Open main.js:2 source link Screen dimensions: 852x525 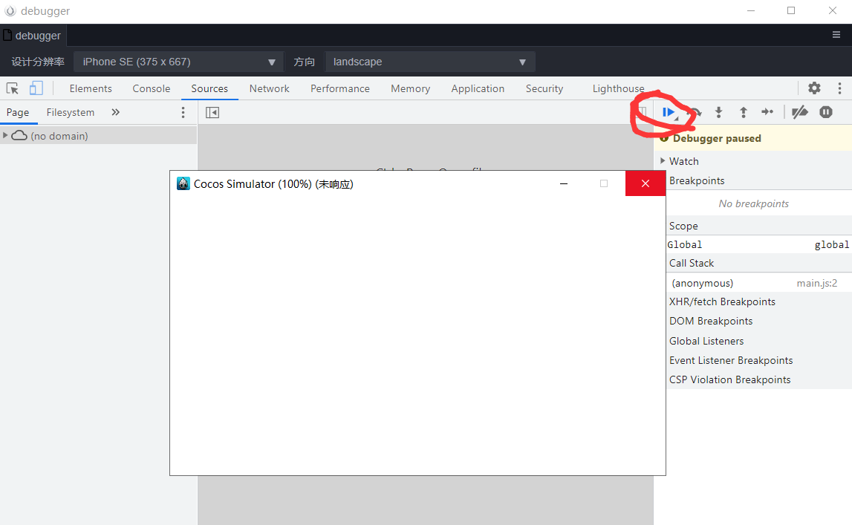816,283
